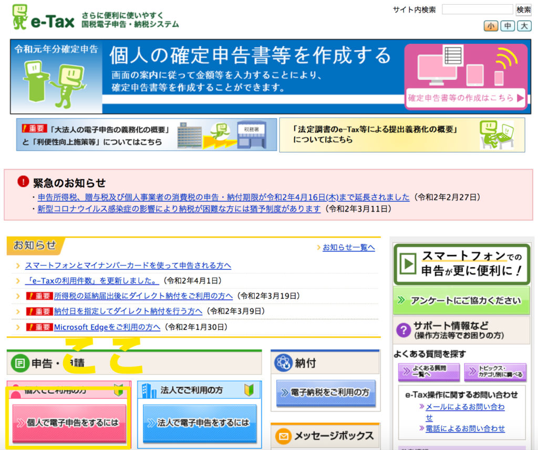Click the よくある質問を探す heading
The image size is (538, 450).
tap(430, 354)
